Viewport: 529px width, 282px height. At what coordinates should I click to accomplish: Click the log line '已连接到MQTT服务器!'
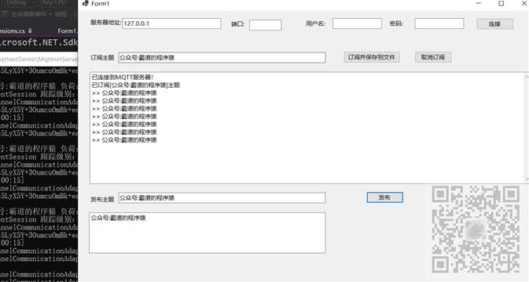(123, 77)
